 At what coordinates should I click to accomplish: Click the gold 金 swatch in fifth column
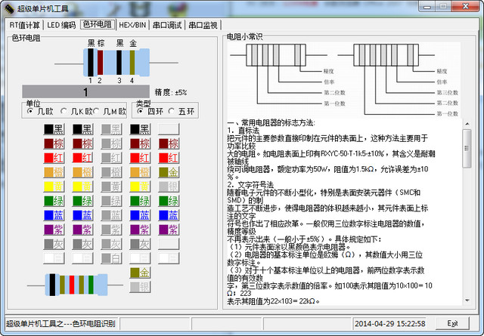(x=168, y=172)
